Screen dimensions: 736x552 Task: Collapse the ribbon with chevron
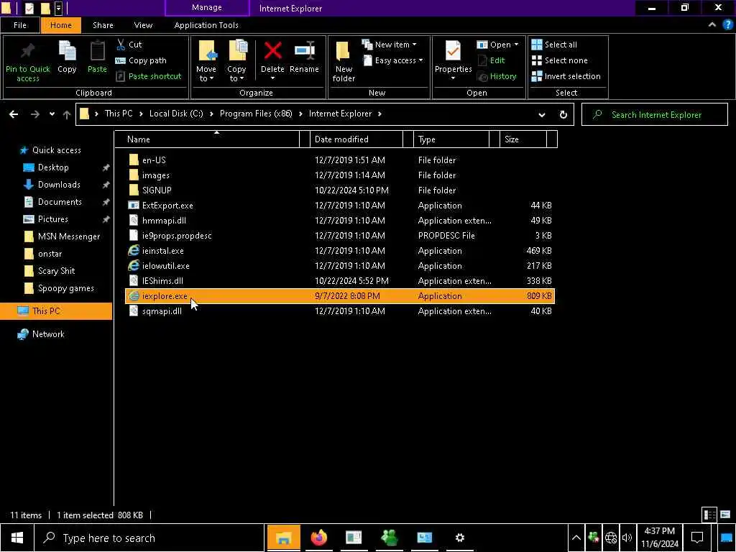tap(712, 25)
